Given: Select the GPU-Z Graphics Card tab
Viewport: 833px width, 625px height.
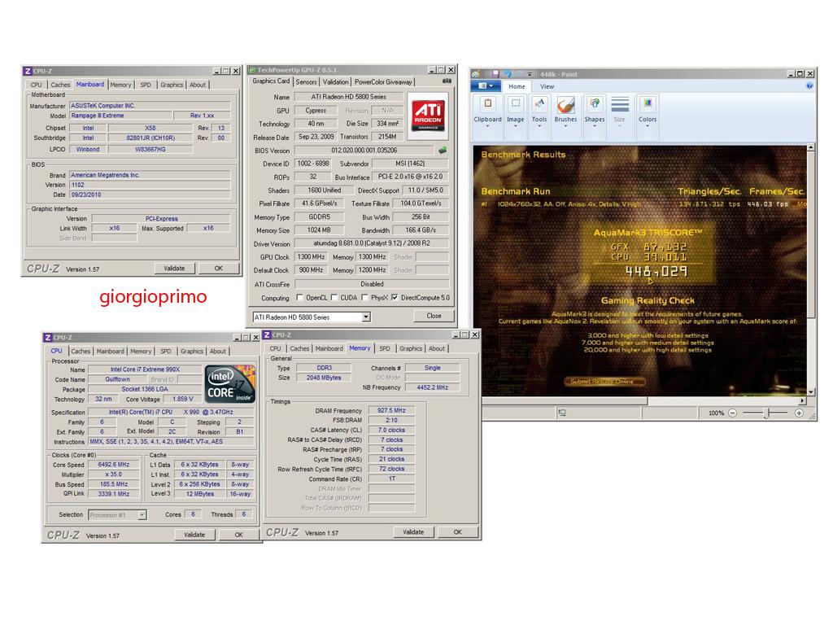Looking at the screenshot, I should point(271,81).
